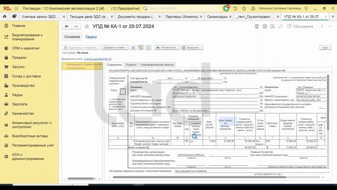Screen dimensions: 337x190
Task: Click Подписать и отправить button
Action: pyautogui.click(x=81, y=47)
